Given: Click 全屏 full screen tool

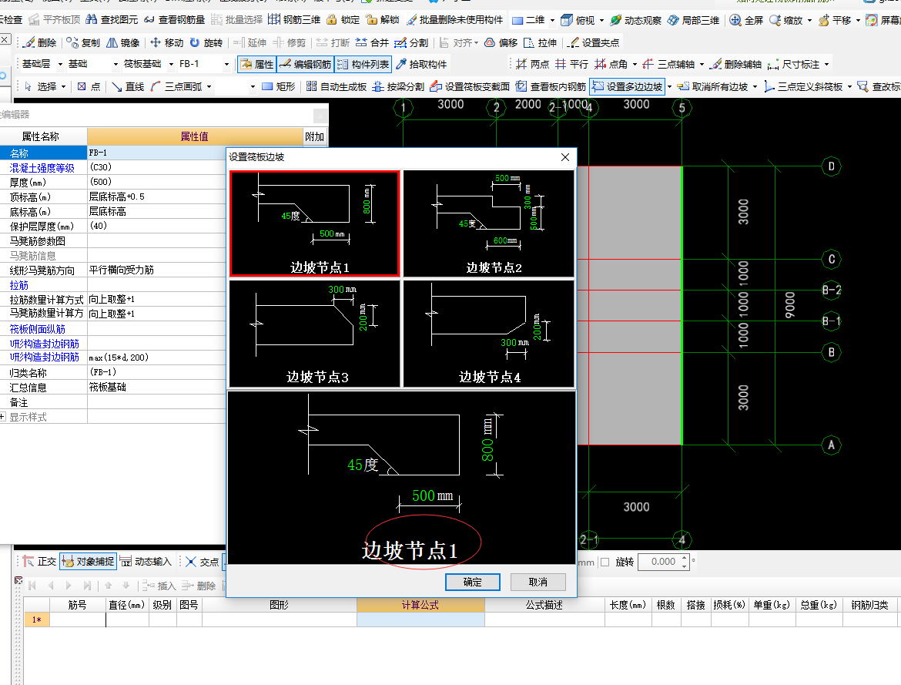Looking at the screenshot, I should pos(746,20).
